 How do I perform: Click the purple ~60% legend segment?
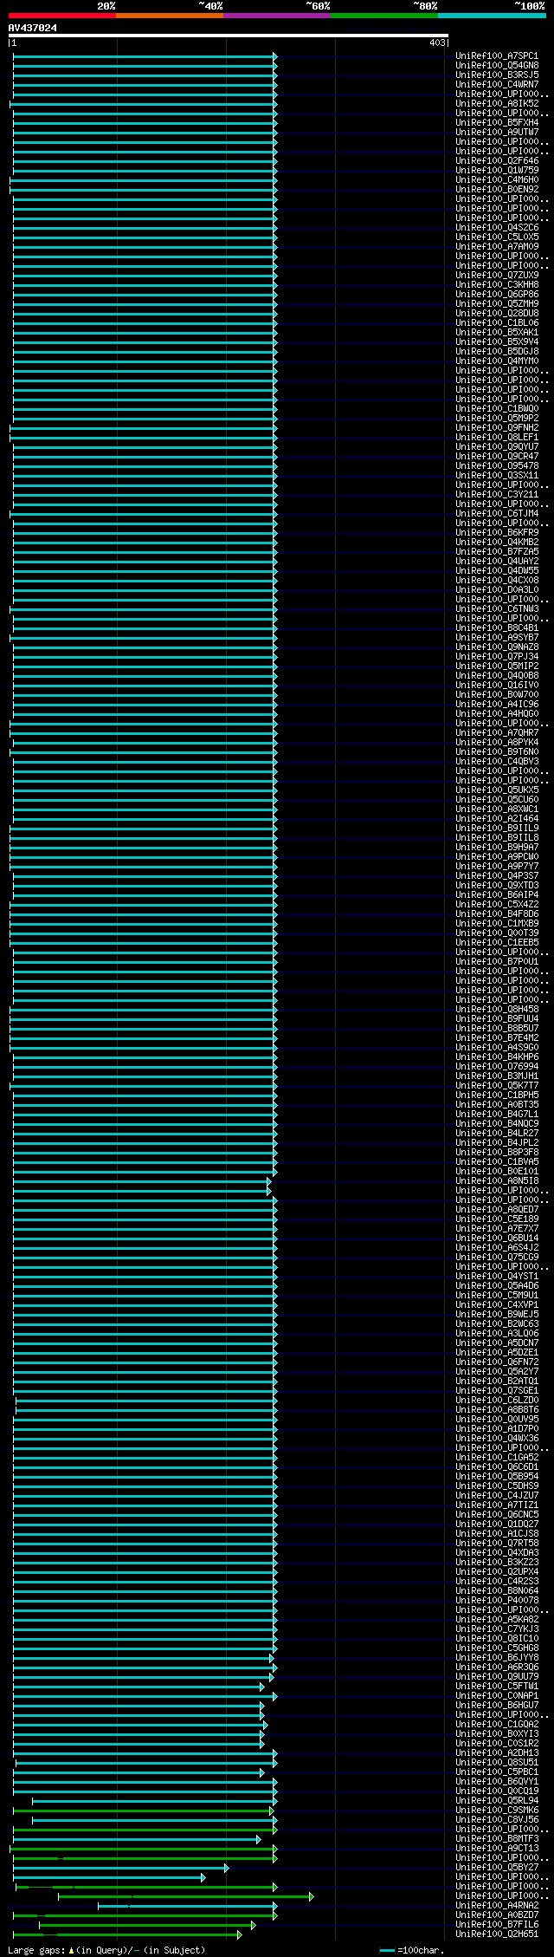(x=277, y=15)
